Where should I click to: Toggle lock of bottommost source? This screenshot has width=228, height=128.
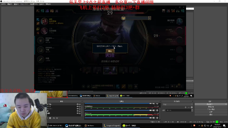tap(80, 113)
